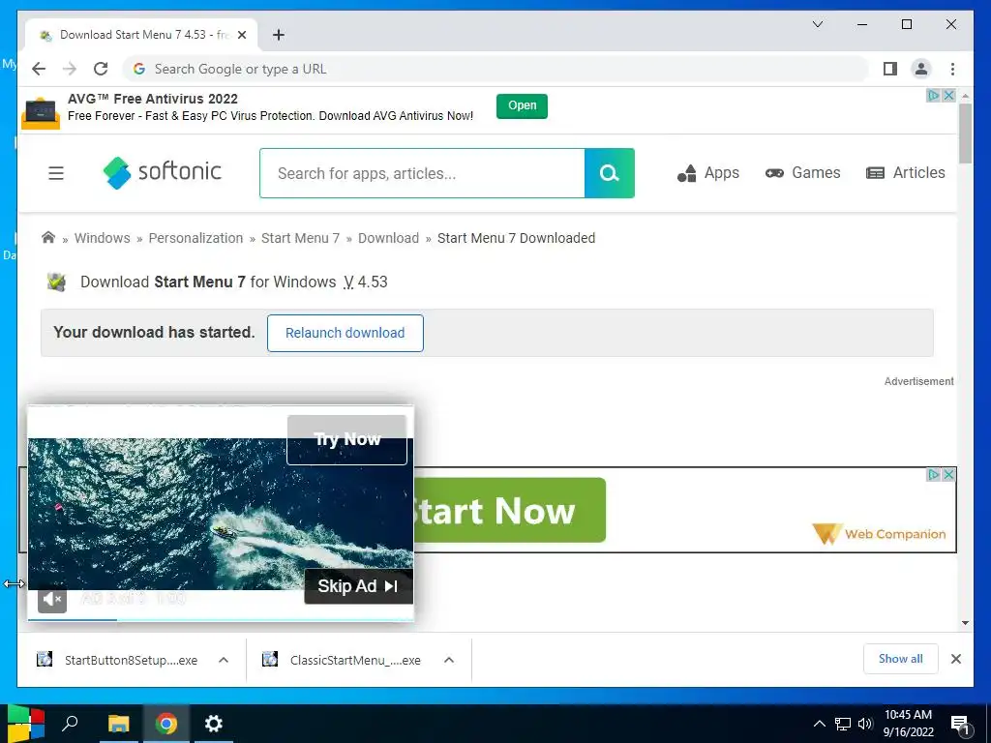Go to the Softonic home logo
Screen dimensions: 991x743
(x=163, y=172)
